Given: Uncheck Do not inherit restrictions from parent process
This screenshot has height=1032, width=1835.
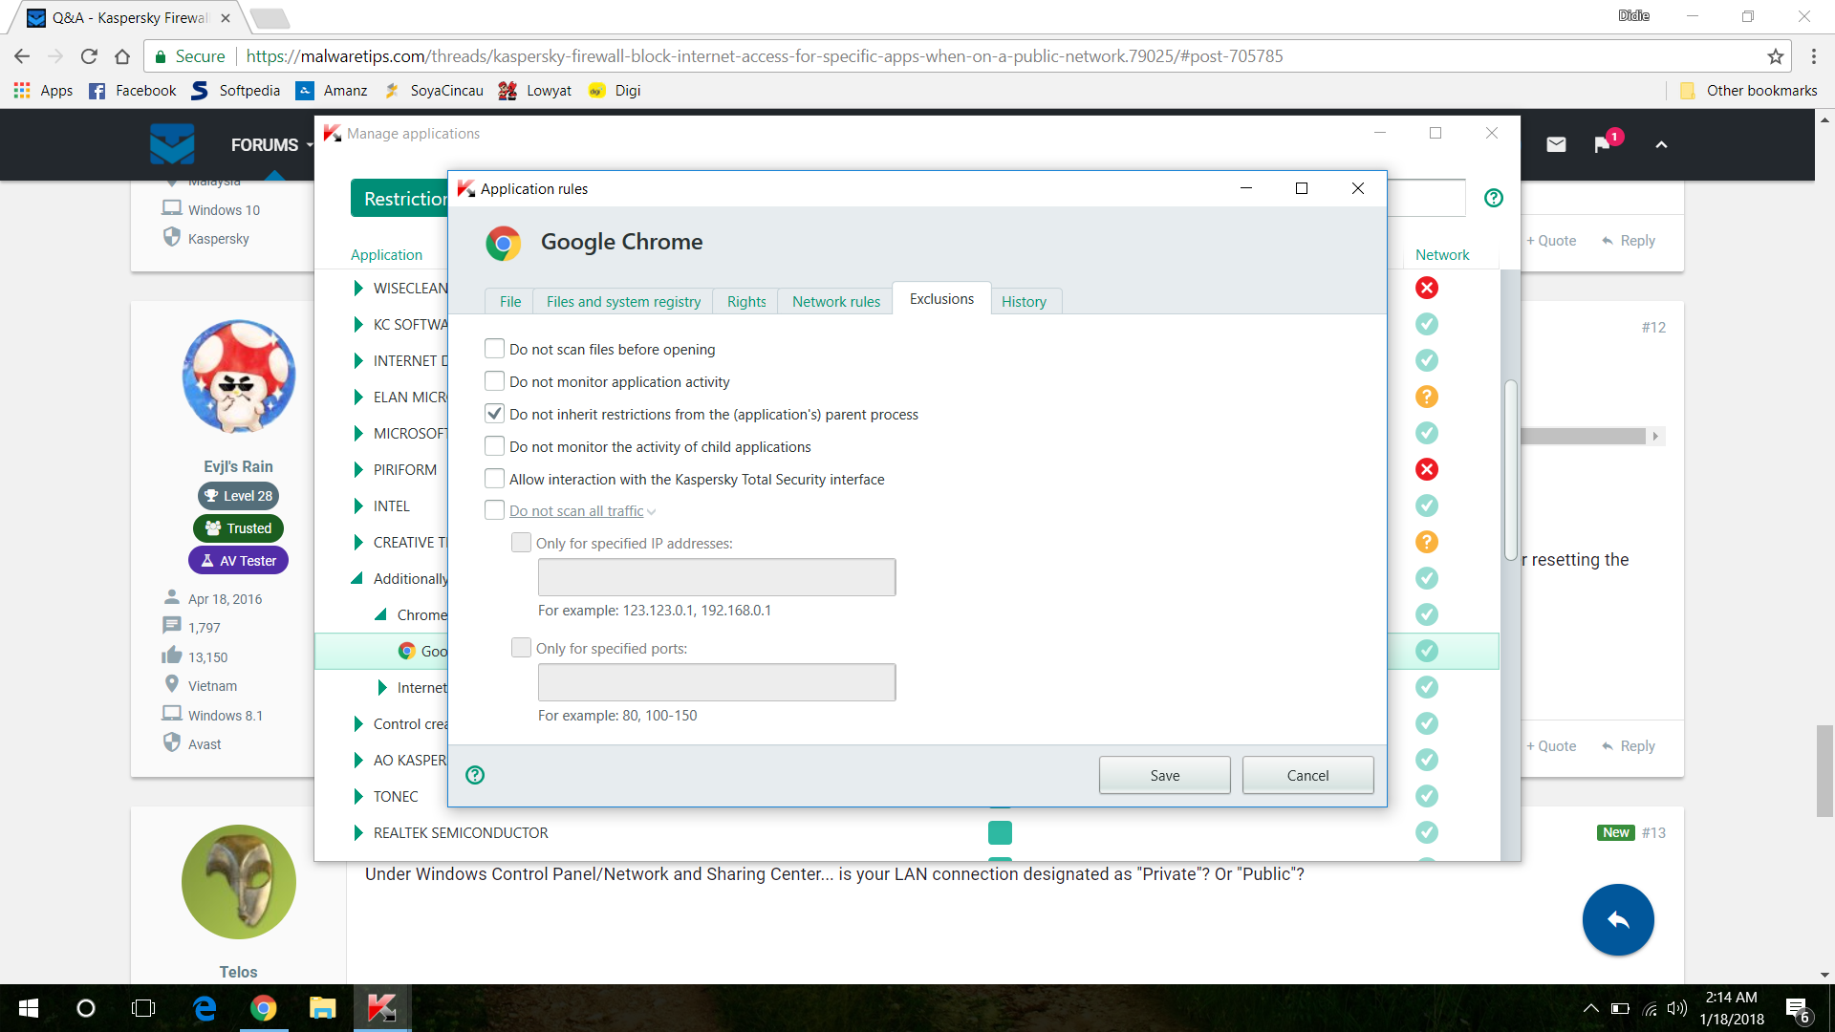Looking at the screenshot, I should 494,414.
